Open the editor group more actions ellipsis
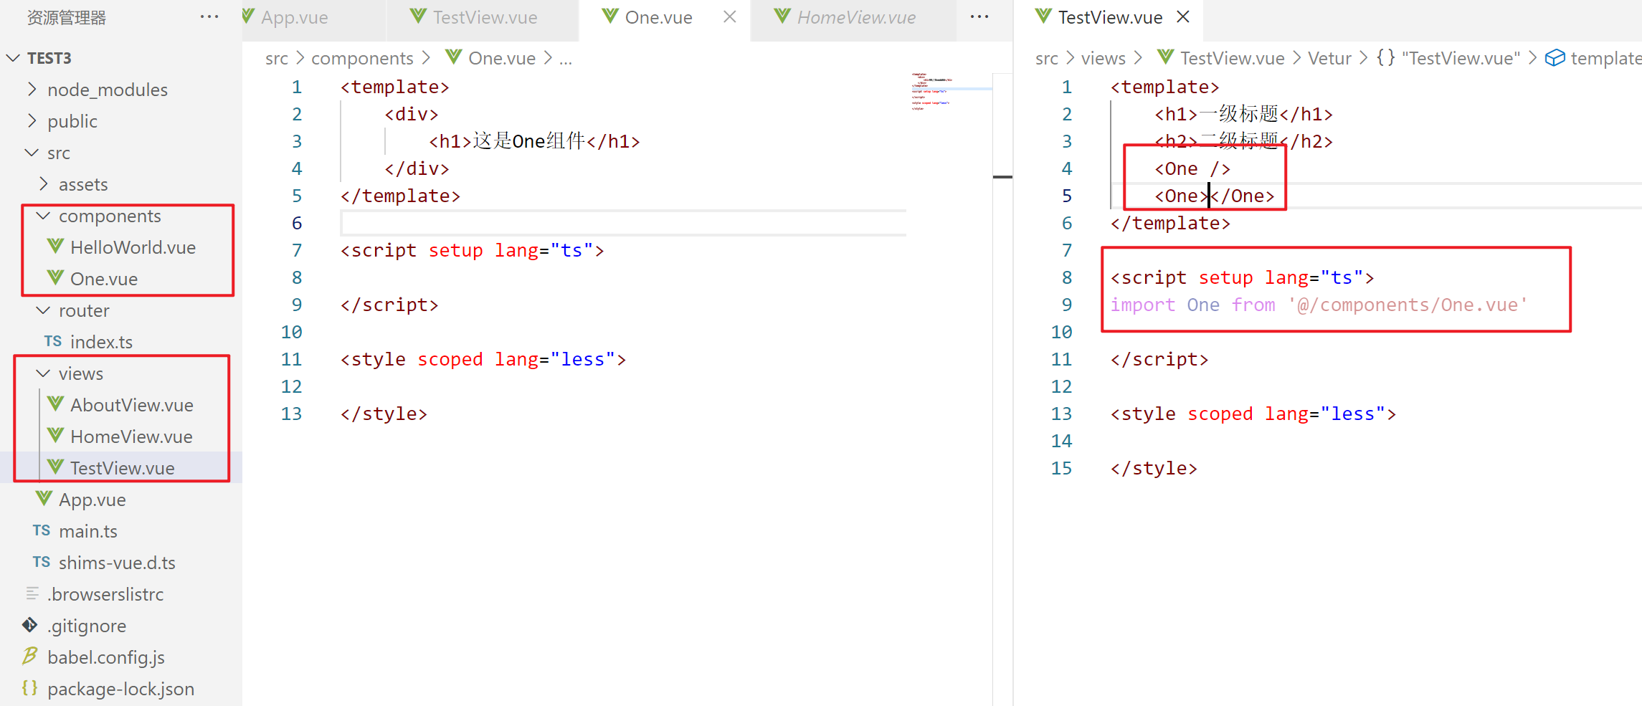1642x706 pixels. tap(979, 17)
